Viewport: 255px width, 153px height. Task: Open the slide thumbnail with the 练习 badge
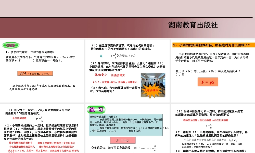(127, 129)
